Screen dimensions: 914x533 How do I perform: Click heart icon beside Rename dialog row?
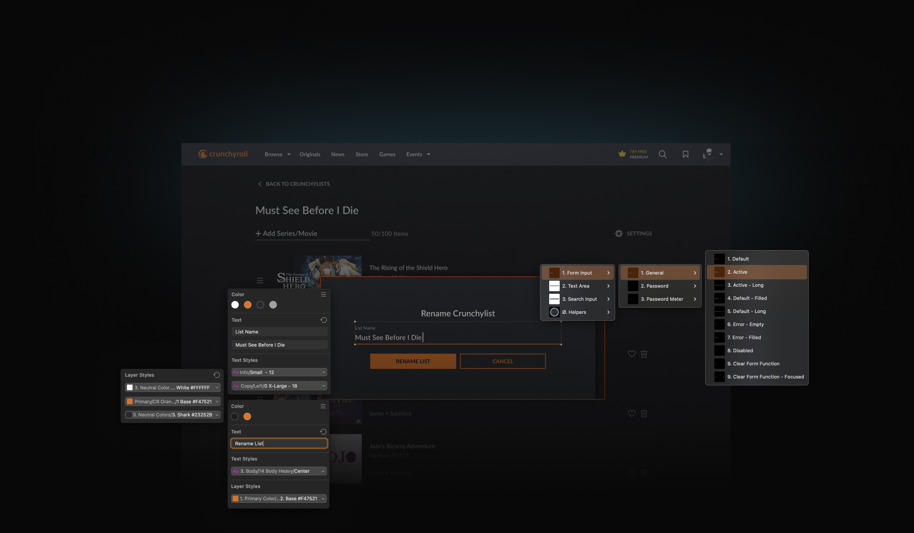[x=632, y=354]
